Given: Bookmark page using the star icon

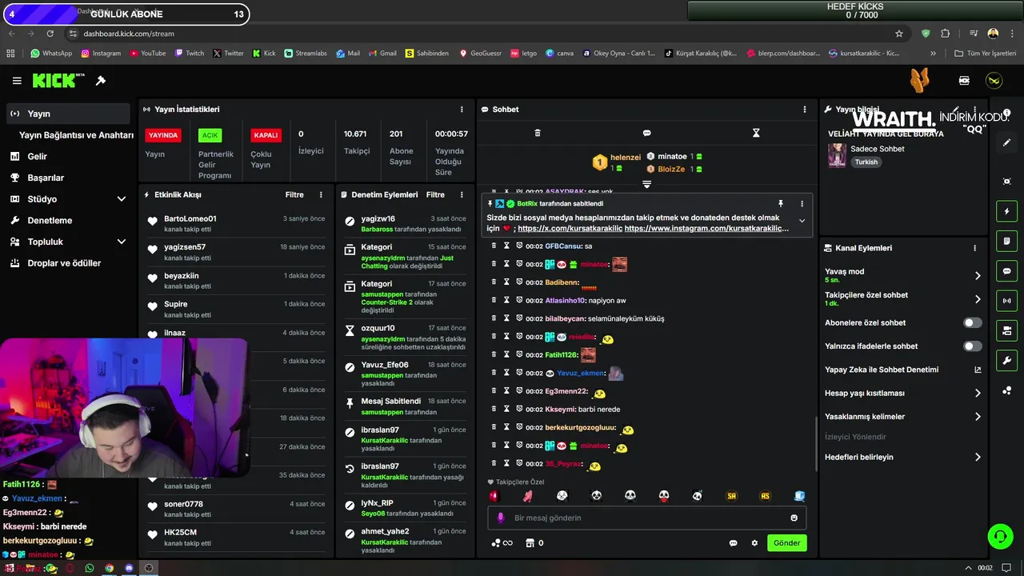Looking at the screenshot, I should (x=899, y=34).
